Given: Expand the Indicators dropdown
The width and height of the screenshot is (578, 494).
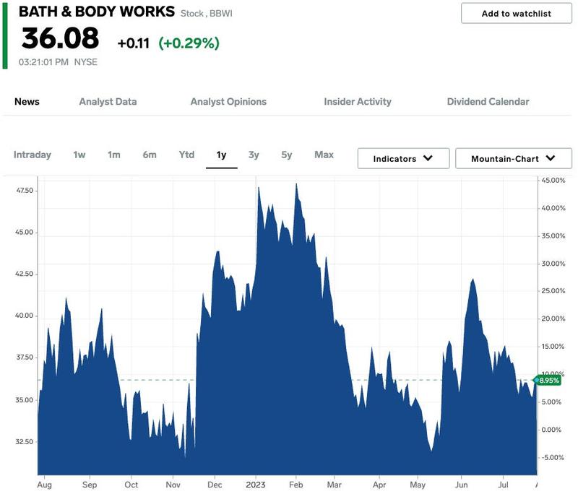Looking at the screenshot, I should 403,158.
